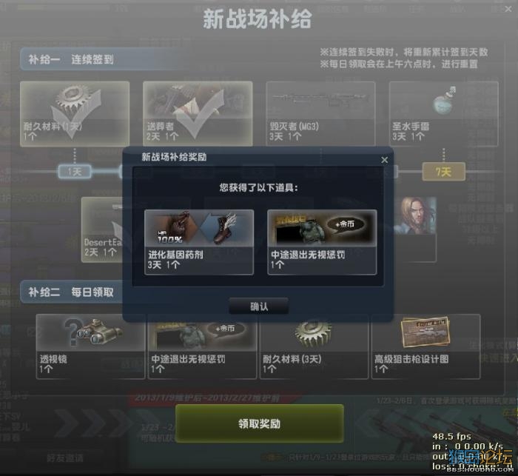Close the 新战场补给 main window
518x476 pixels.
coord(508,10)
